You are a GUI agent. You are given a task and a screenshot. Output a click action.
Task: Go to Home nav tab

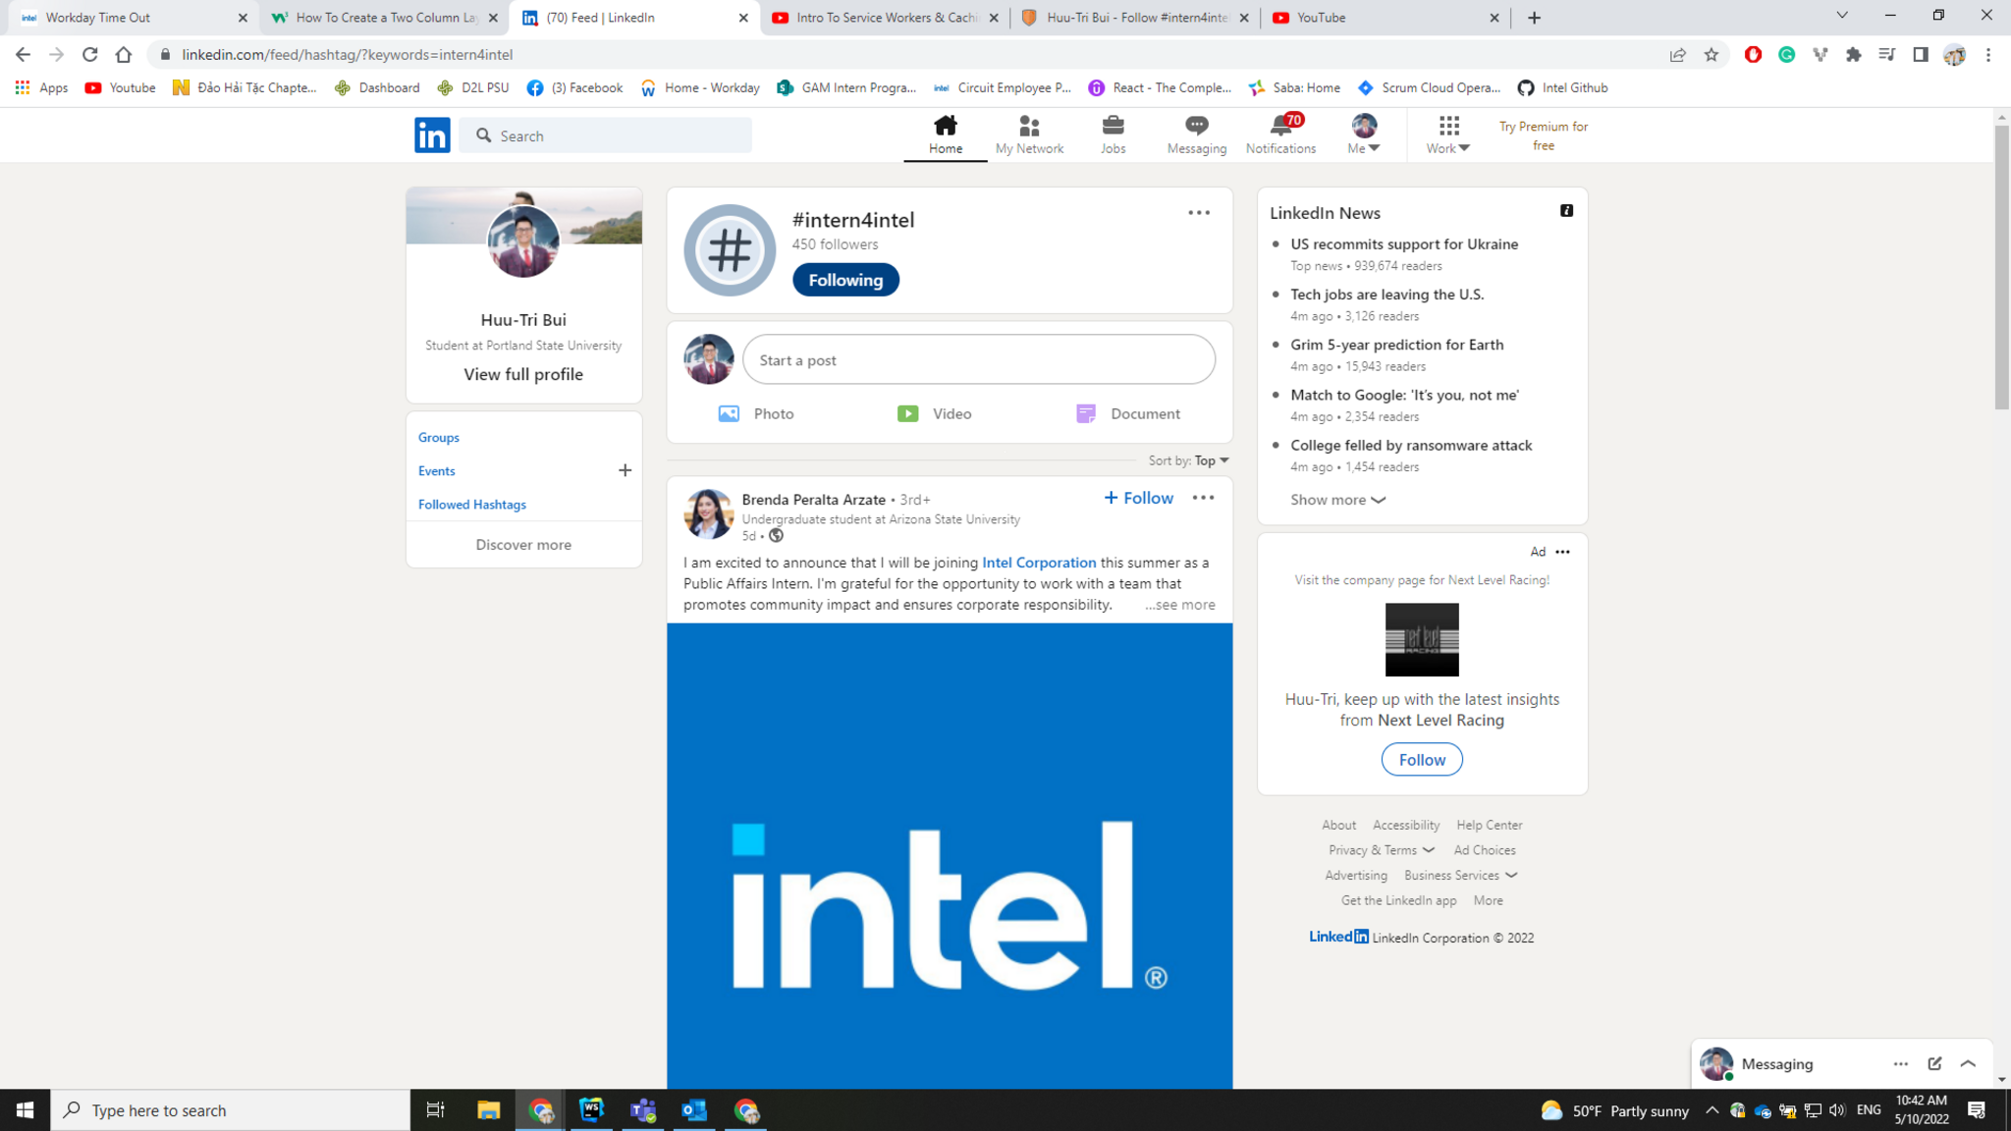click(x=945, y=135)
